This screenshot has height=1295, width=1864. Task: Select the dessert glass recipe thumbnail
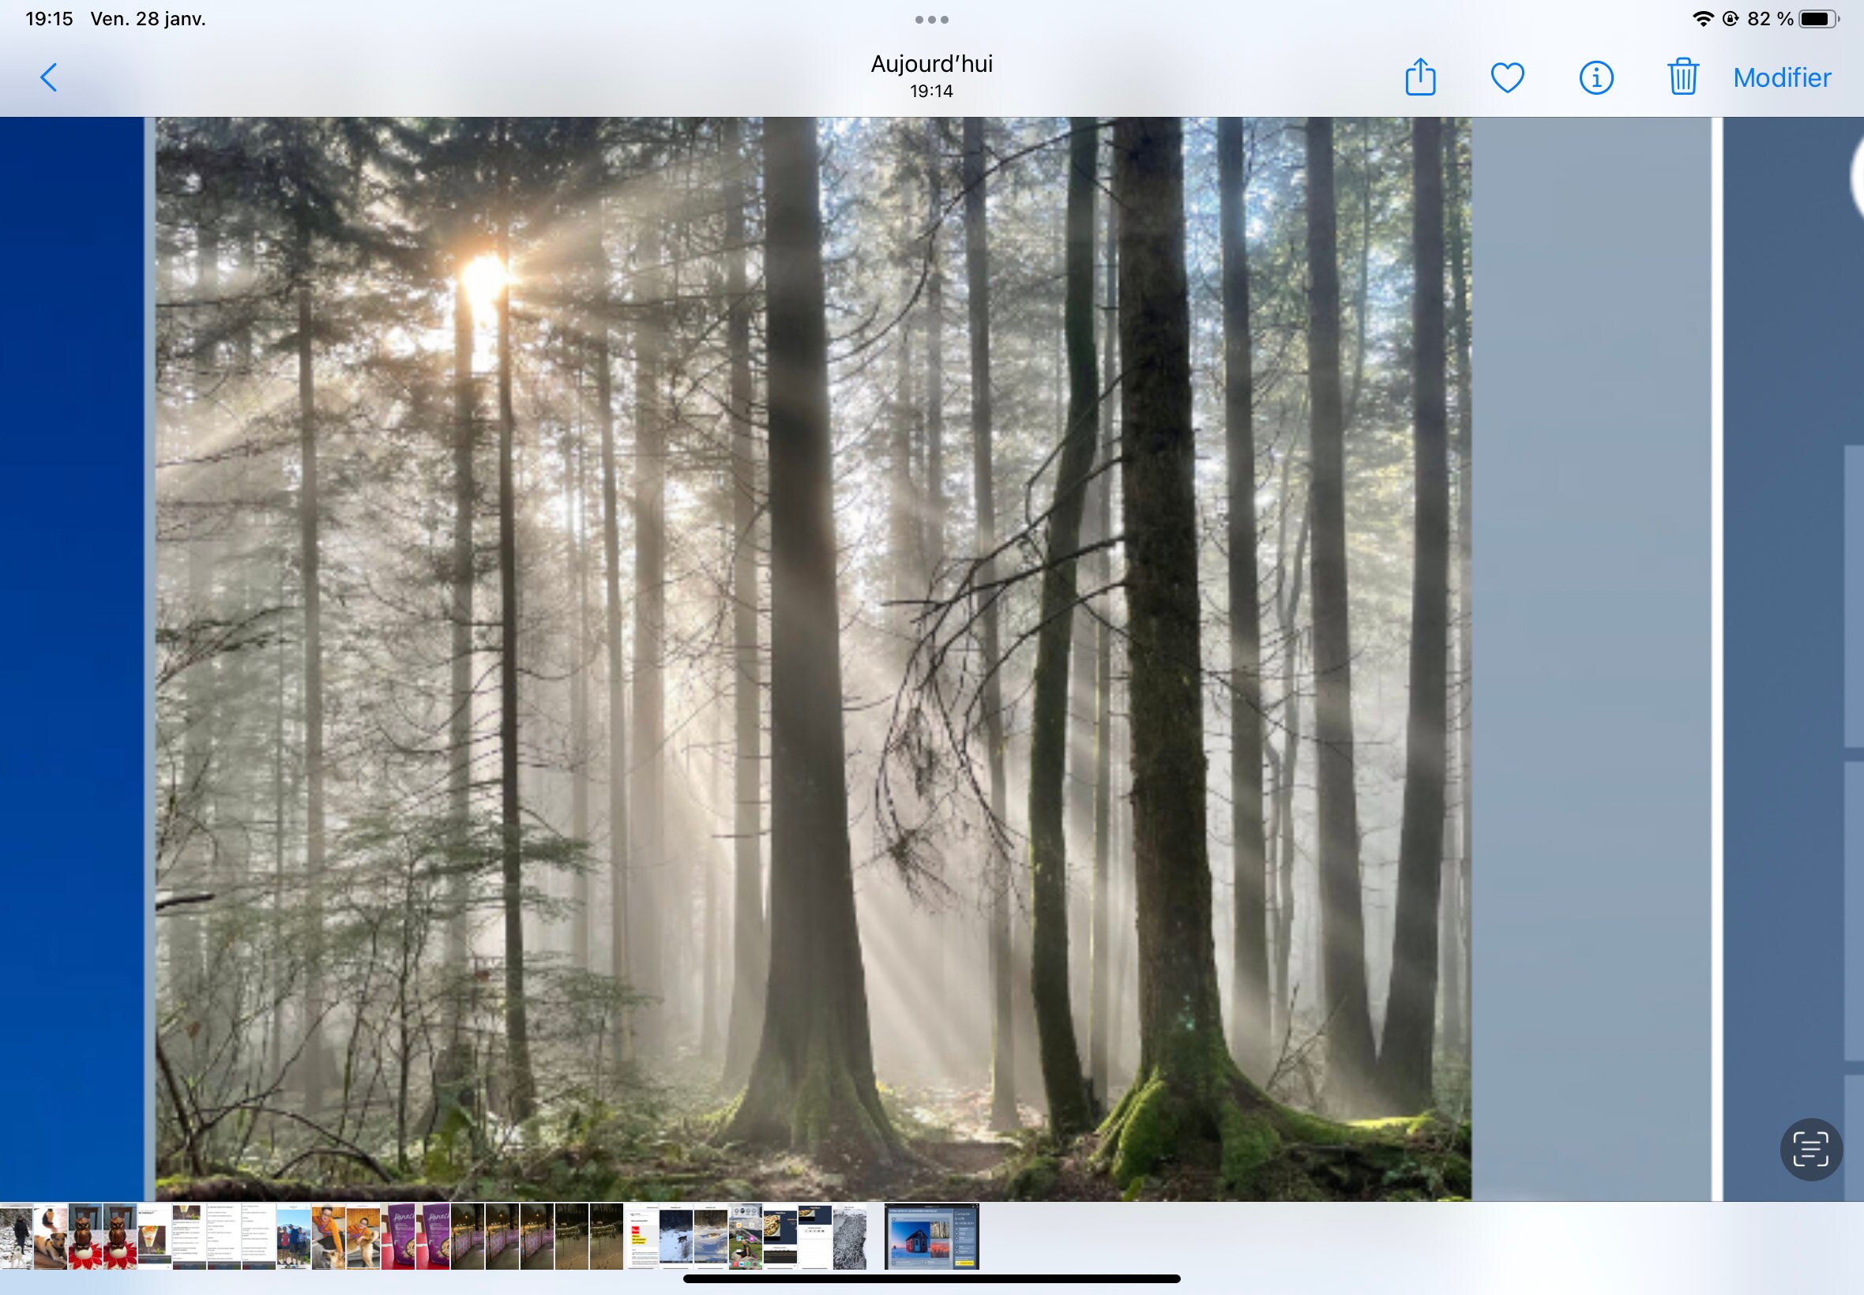[154, 1237]
